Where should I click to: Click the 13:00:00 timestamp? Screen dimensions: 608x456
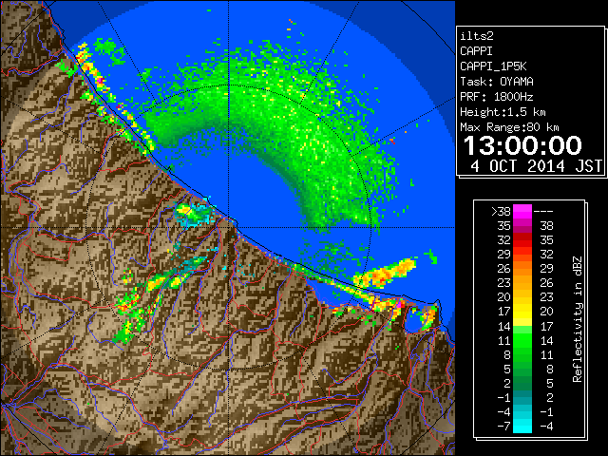click(x=522, y=145)
